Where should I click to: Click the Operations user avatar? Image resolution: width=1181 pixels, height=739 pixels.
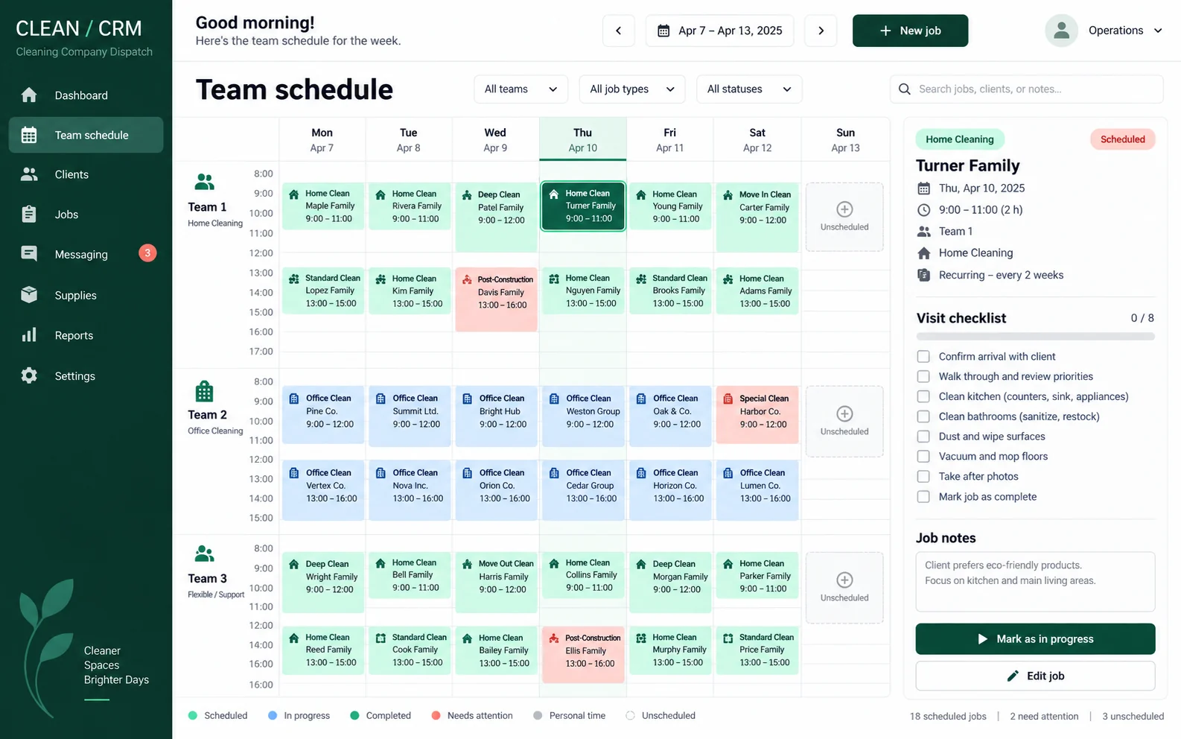coord(1061,31)
